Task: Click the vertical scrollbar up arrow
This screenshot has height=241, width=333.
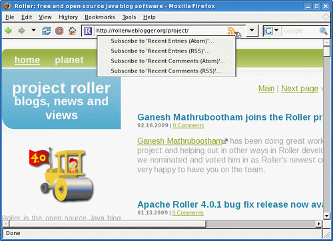Action: (326, 42)
